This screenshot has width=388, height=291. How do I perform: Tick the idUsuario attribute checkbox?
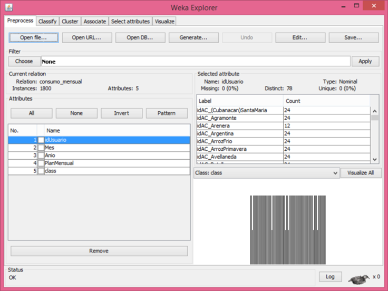(x=41, y=140)
